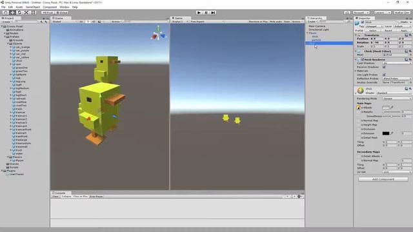Toggle Pivot/Center handle position
The height and width of the screenshot is (232, 413).
pyautogui.click(x=48, y=13)
